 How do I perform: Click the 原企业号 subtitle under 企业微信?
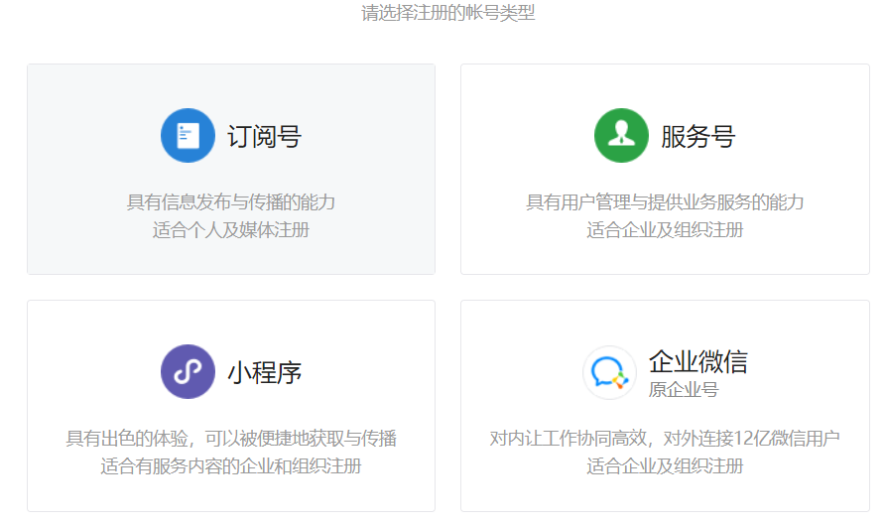click(684, 389)
